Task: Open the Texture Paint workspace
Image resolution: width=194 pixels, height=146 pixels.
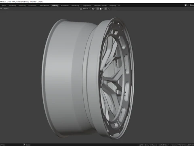Action: [x=44, y=6]
